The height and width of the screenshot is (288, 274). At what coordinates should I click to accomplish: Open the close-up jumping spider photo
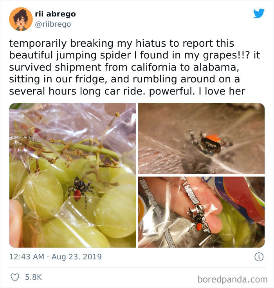[202, 139]
